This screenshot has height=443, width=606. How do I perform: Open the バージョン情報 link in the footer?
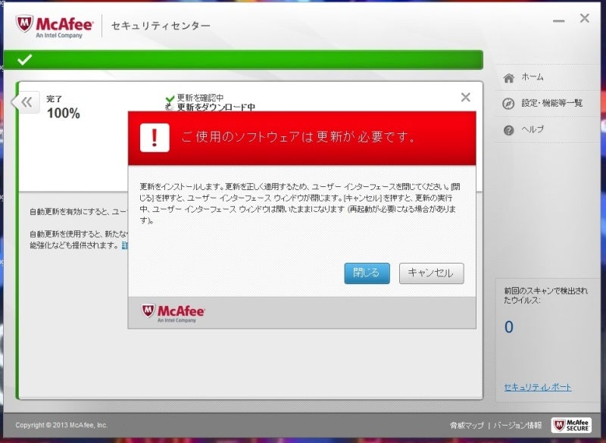click(x=517, y=426)
